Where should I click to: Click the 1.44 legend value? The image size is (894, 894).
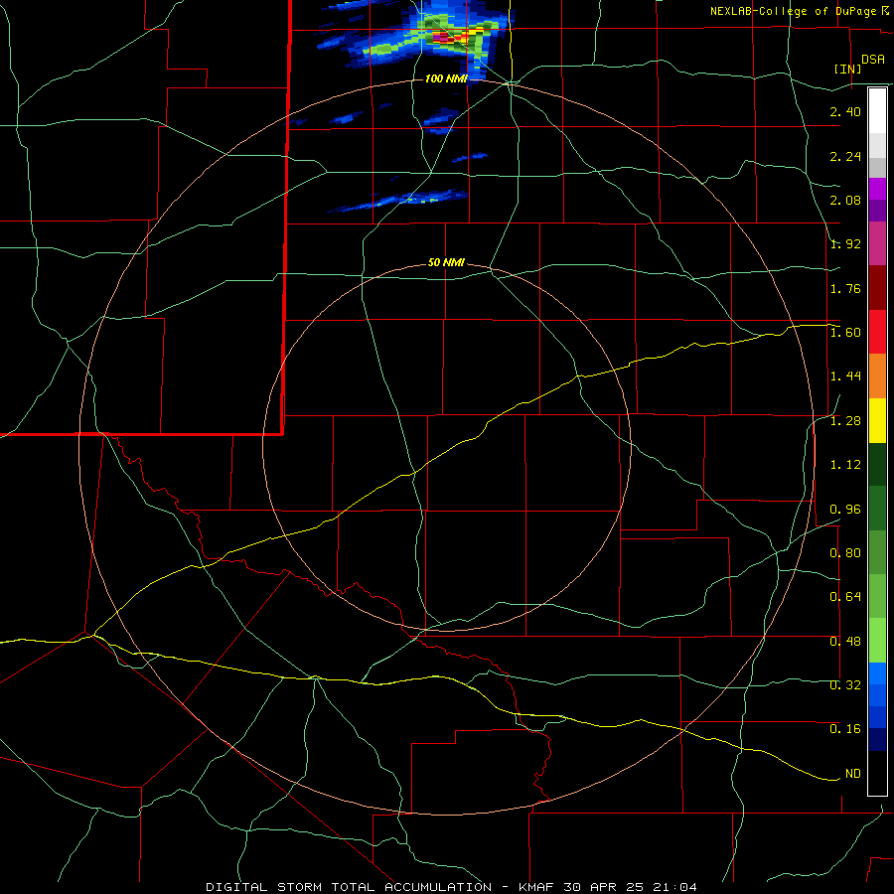click(845, 376)
